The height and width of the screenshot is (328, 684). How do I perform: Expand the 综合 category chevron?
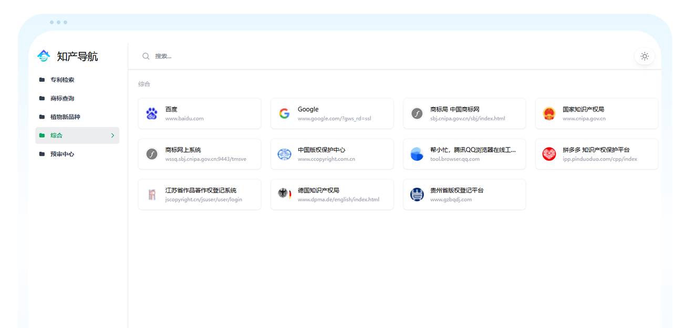(x=112, y=135)
